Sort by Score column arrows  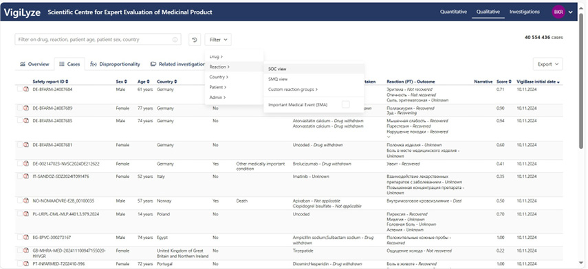click(510, 82)
